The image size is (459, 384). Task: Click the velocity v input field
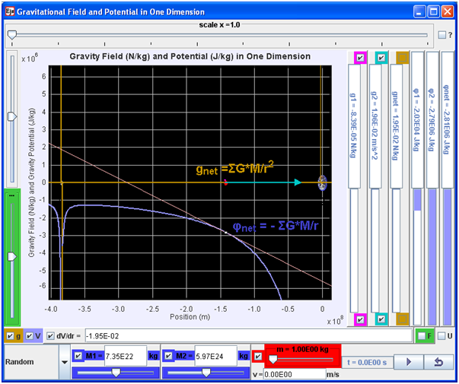click(295, 374)
